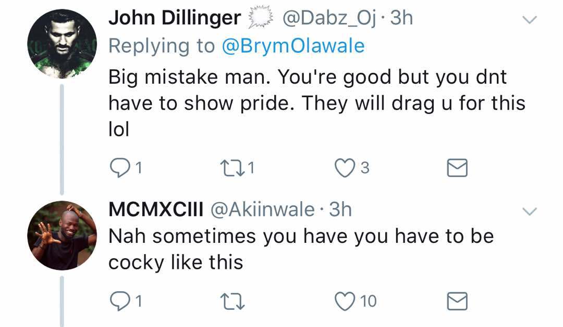Retweet MCMXCIII's cocky tweet
The width and height of the screenshot is (563, 327).
point(232,300)
